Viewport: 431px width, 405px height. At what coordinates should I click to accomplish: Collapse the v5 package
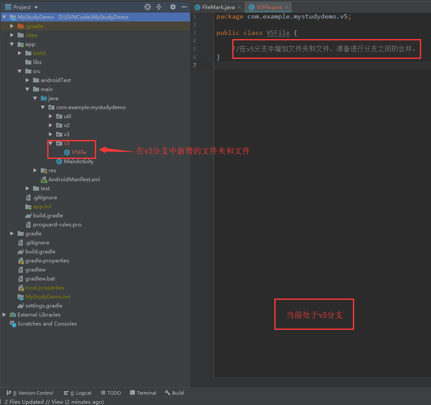[50, 143]
